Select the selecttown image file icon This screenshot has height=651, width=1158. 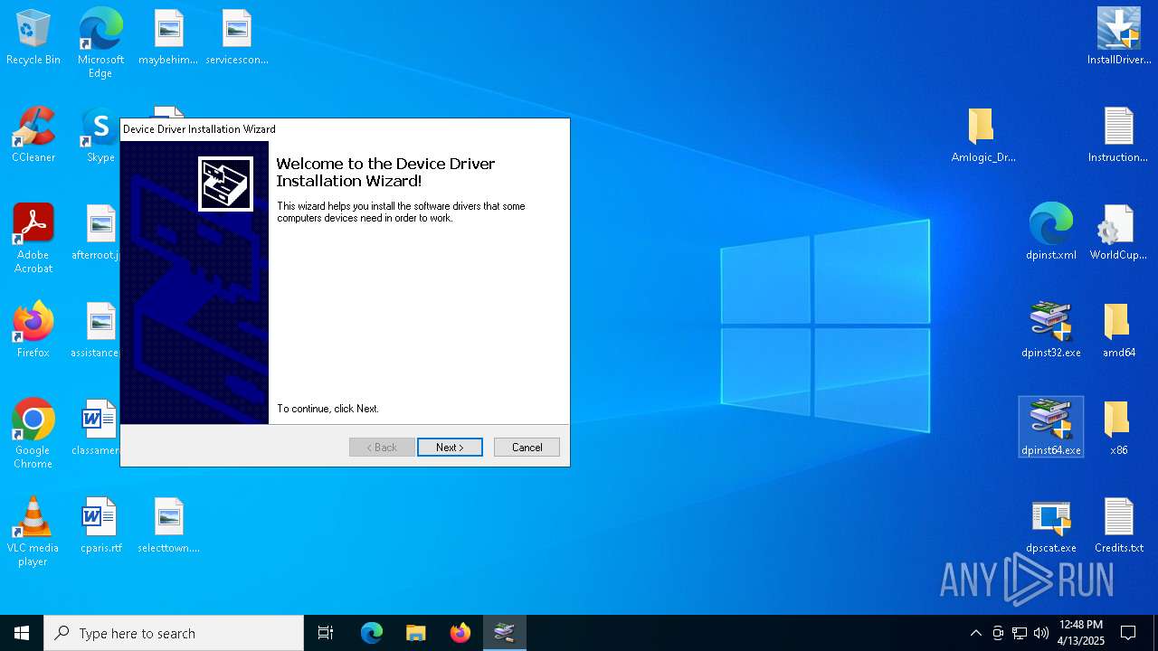[x=168, y=526]
